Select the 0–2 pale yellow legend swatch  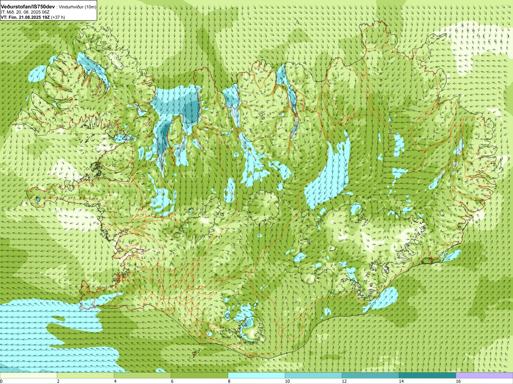[28, 376]
